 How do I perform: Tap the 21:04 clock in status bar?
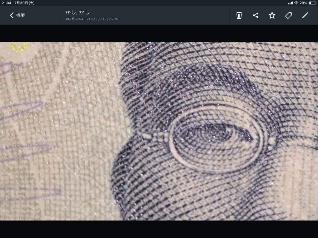(7, 3)
